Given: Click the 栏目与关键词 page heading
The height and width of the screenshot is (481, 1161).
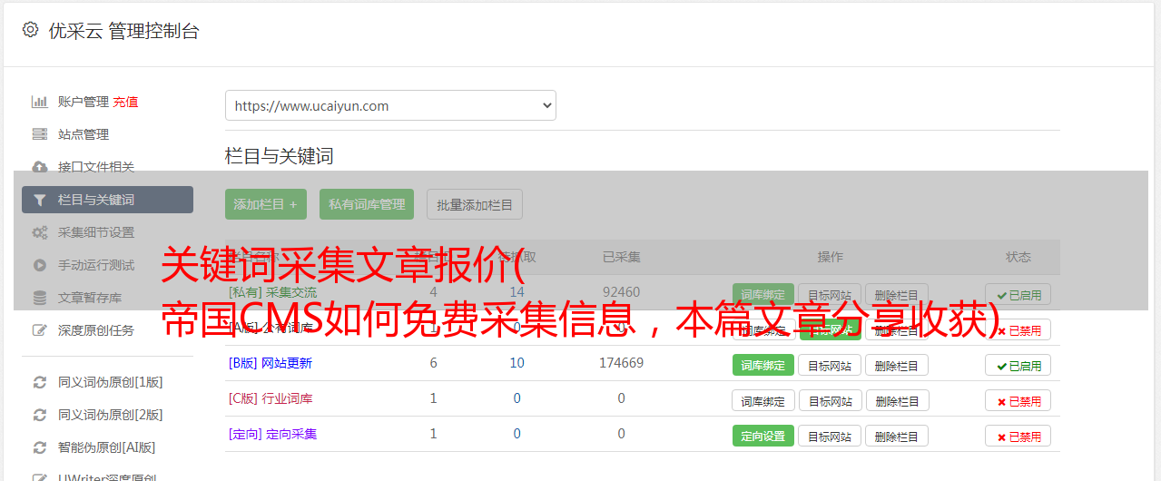Looking at the screenshot, I should click(280, 156).
